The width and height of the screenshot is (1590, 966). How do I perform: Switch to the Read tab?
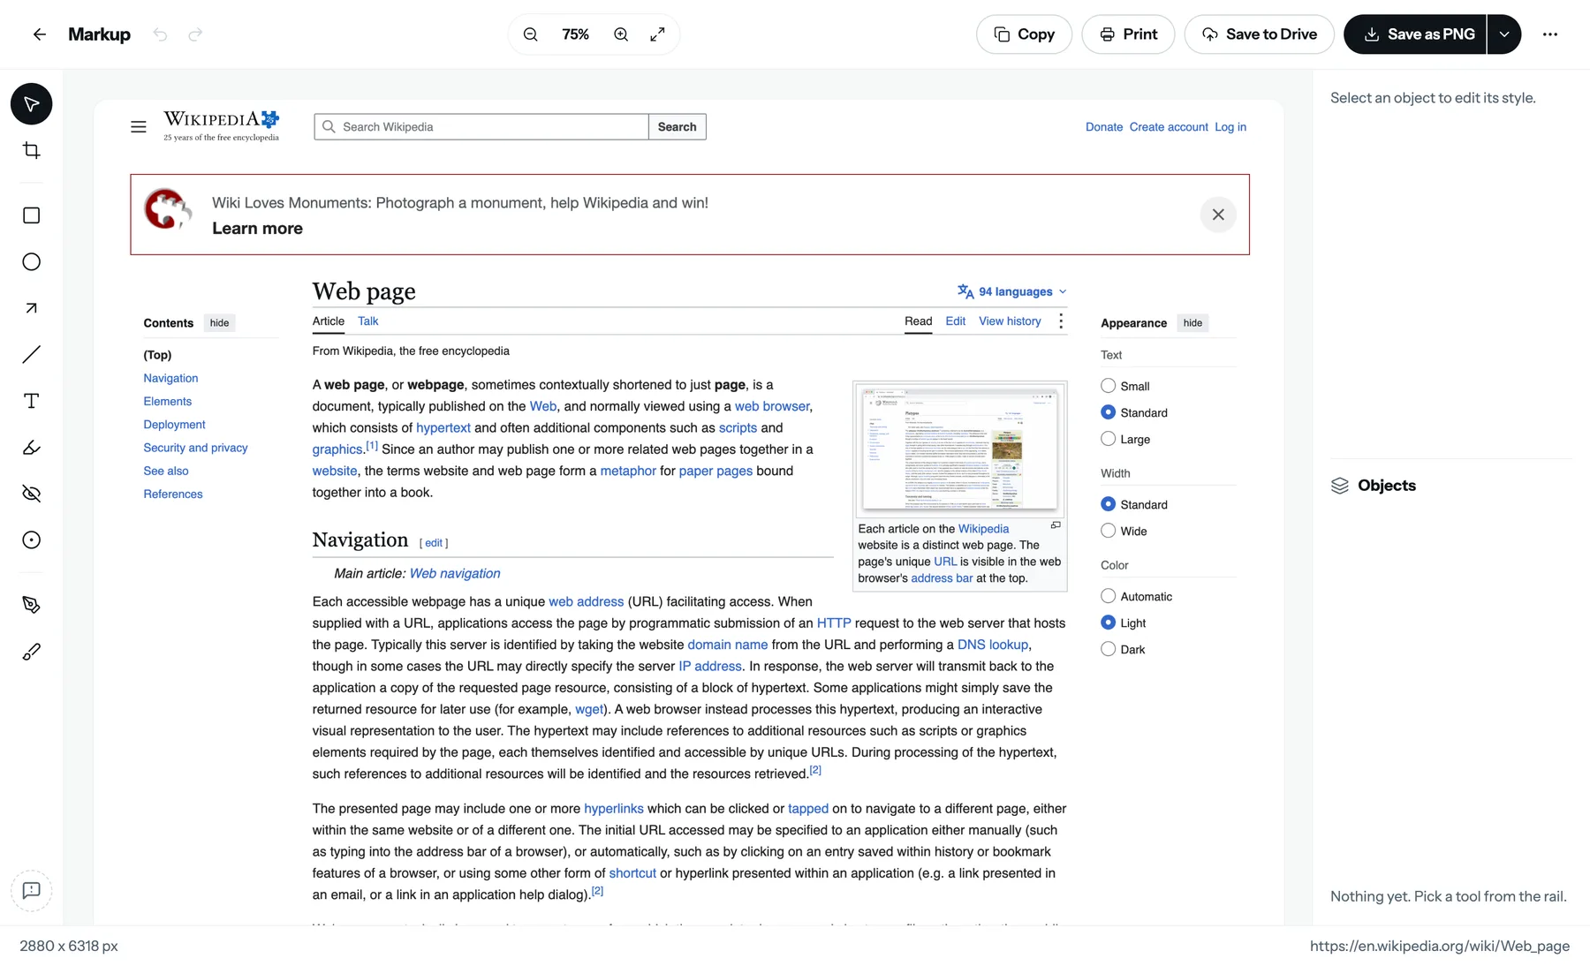918,321
